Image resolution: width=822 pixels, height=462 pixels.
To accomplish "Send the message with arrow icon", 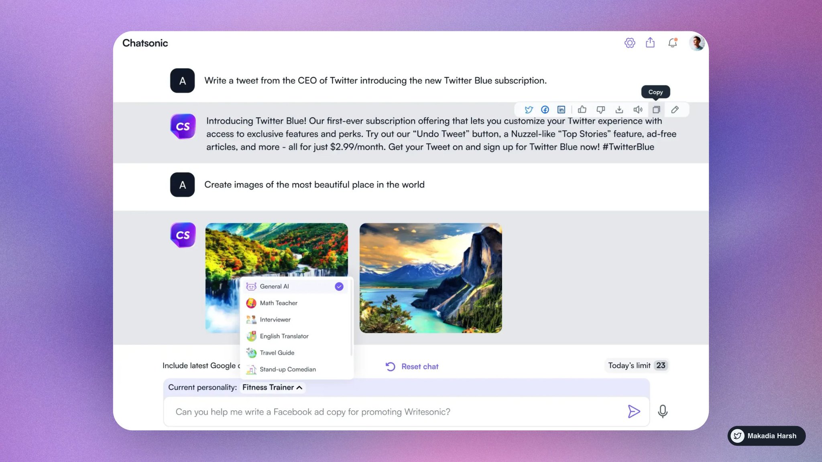I will [x=634, y=411].
